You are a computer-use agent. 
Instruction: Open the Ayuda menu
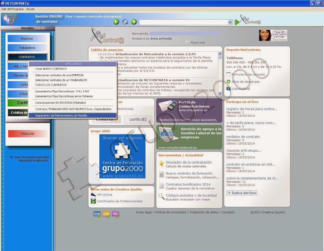pos(30,9)
